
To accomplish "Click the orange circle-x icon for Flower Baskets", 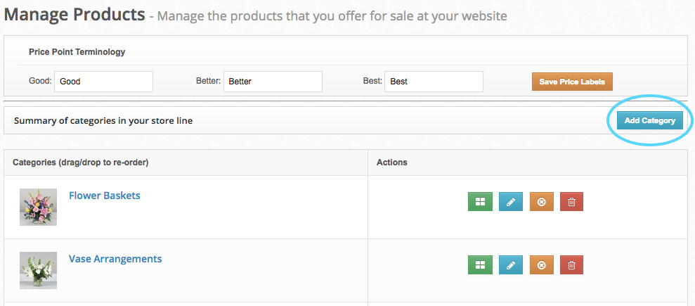I will [x=541, y=202].
